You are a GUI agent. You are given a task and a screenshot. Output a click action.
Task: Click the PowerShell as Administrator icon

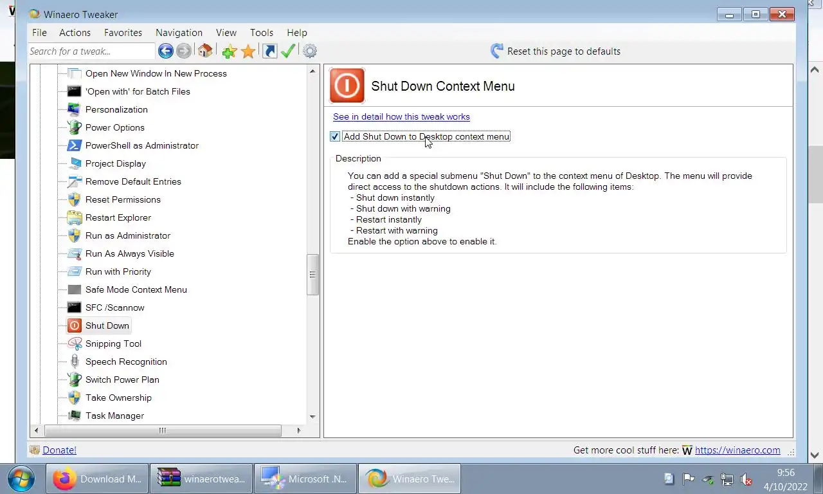tap(75, 145)
